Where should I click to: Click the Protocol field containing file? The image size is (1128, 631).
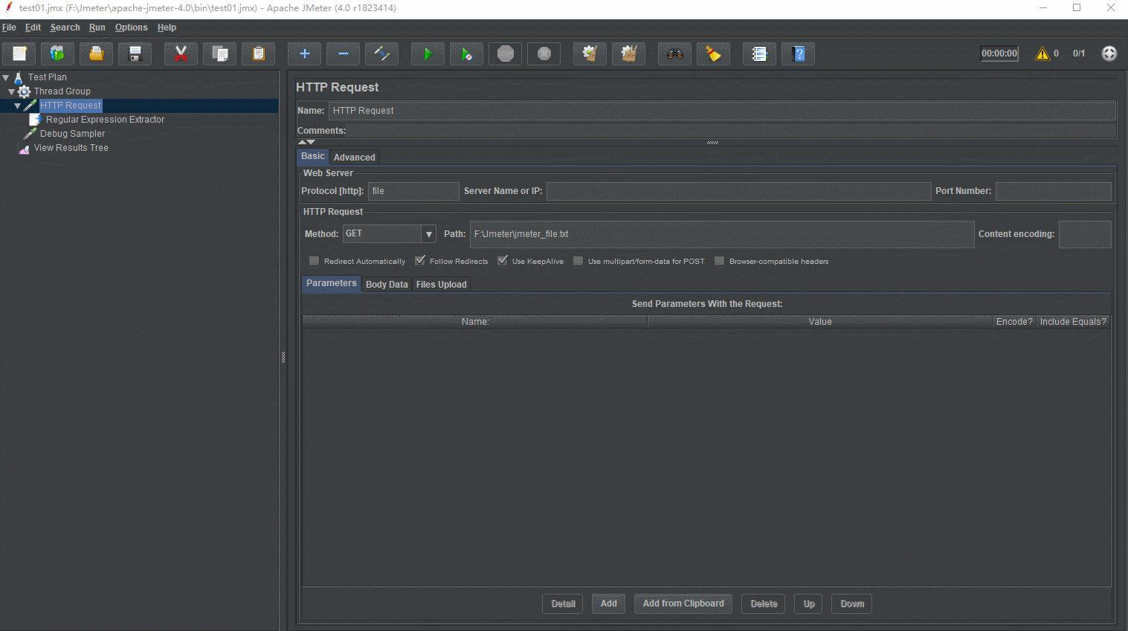point(413,191)
